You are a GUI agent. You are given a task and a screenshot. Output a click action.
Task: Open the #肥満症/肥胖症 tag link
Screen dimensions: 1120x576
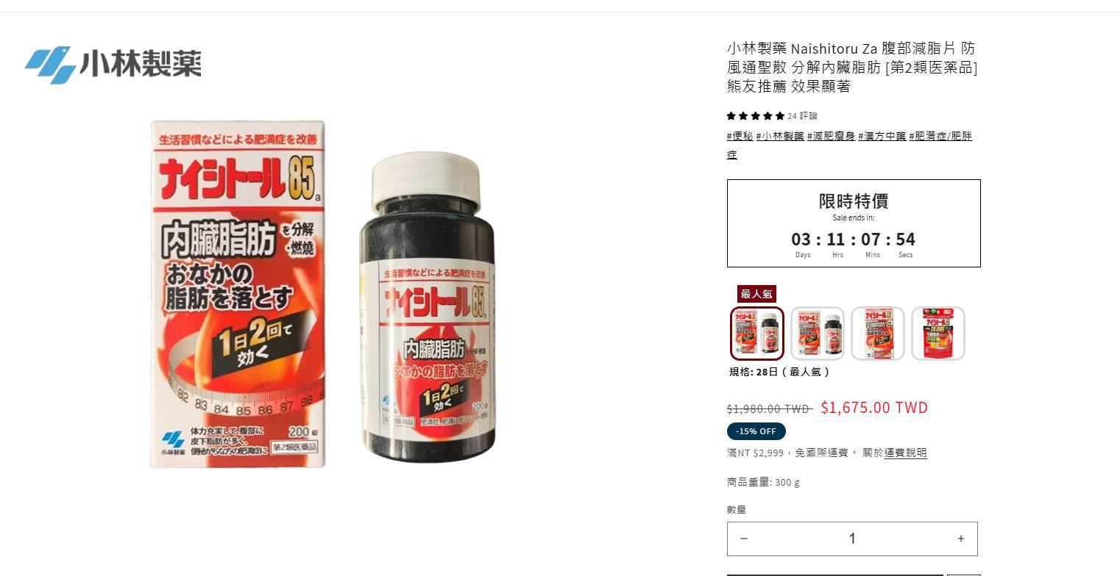click(849, 145)
